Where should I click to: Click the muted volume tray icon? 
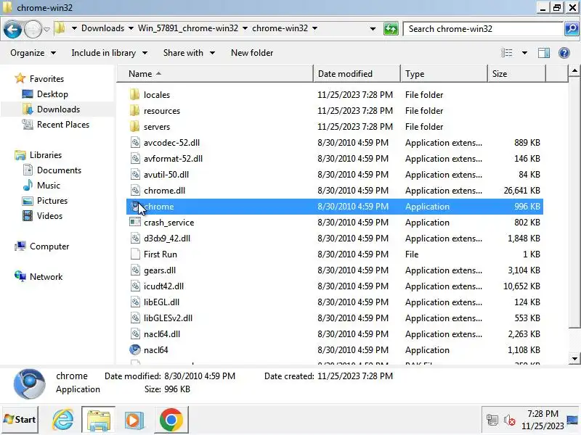click(510, 420)
